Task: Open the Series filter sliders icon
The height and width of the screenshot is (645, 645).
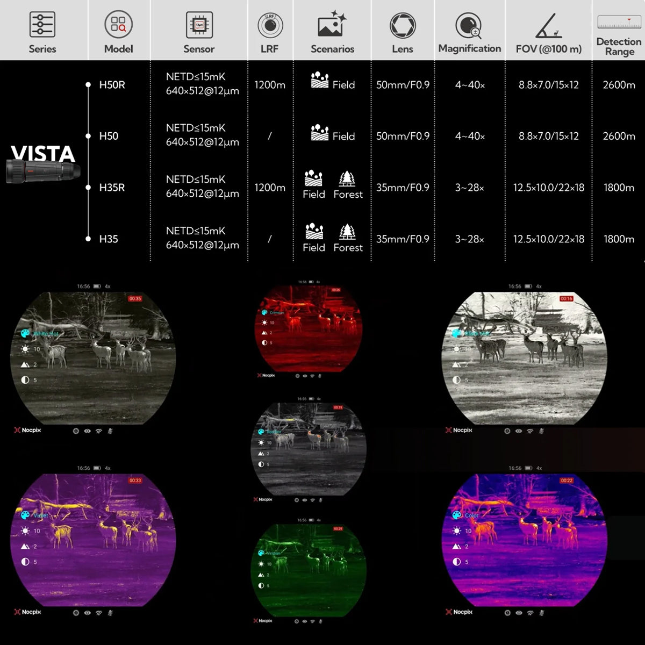Action: pyautogui.click(x=42, y=25)
